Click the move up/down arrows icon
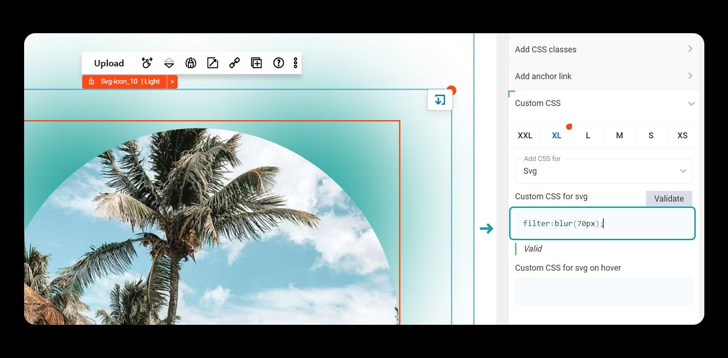Screen dimensions: 728x358 click(x=169, y=63)
